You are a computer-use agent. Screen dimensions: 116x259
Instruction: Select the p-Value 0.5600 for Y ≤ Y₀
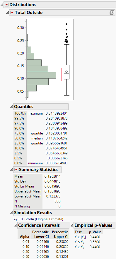point(95,242)
